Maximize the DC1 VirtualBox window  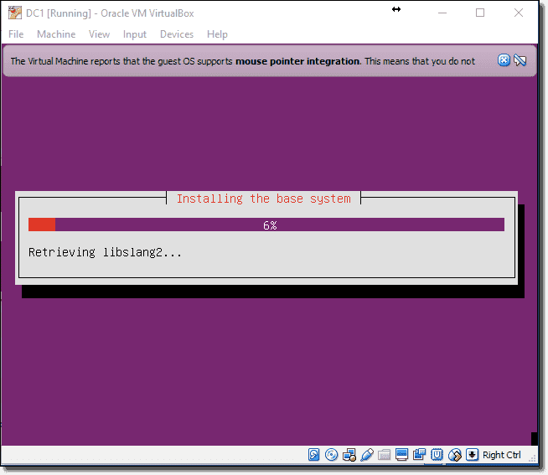480,13
